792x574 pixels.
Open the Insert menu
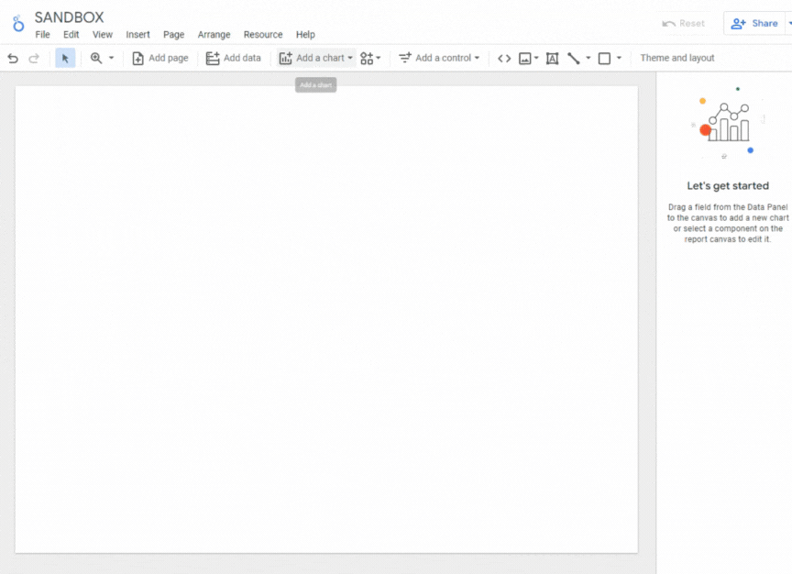pyautogui.click(x=137, y=35)
